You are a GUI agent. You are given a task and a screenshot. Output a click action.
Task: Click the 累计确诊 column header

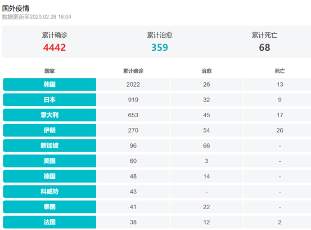133,71
